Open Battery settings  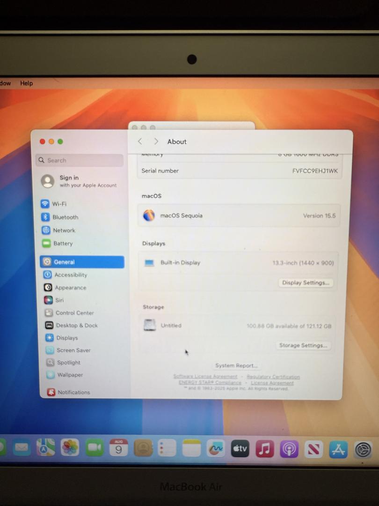tap(58, 243)
